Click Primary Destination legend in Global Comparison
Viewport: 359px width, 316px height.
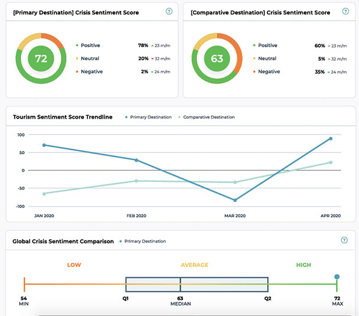click(144, 241)
